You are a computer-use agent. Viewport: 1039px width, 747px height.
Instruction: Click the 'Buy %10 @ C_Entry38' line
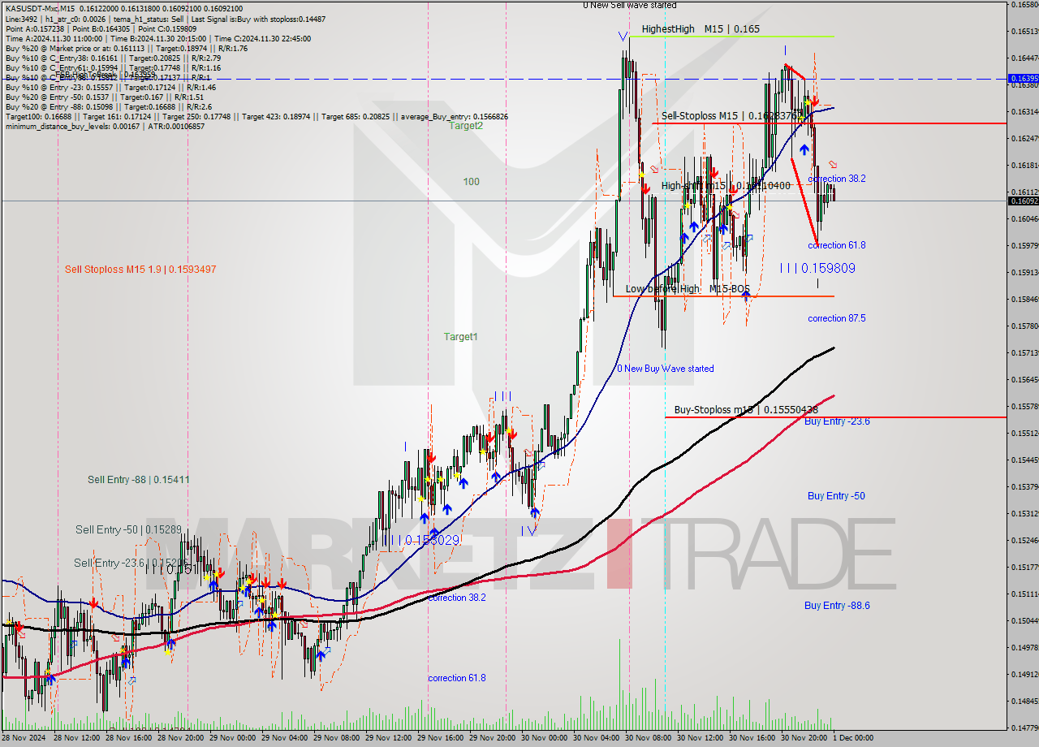113,58
